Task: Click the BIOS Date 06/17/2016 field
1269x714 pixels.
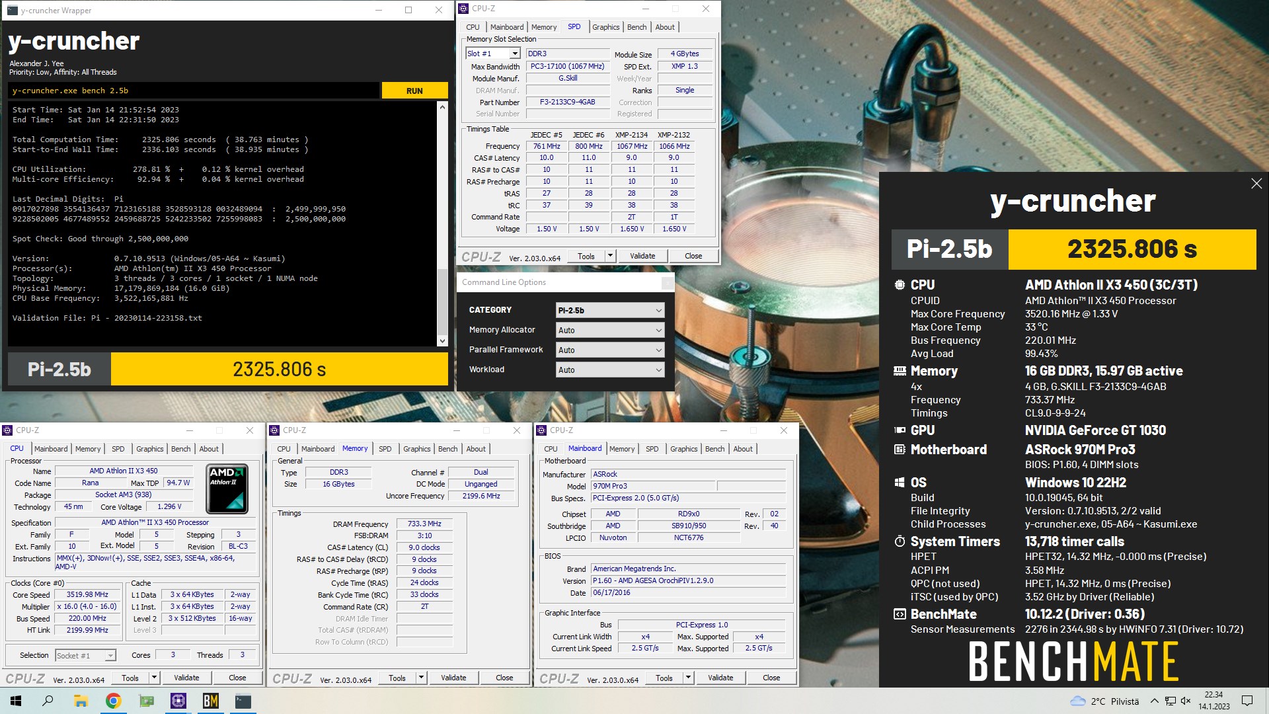Action: pos(688,592)
